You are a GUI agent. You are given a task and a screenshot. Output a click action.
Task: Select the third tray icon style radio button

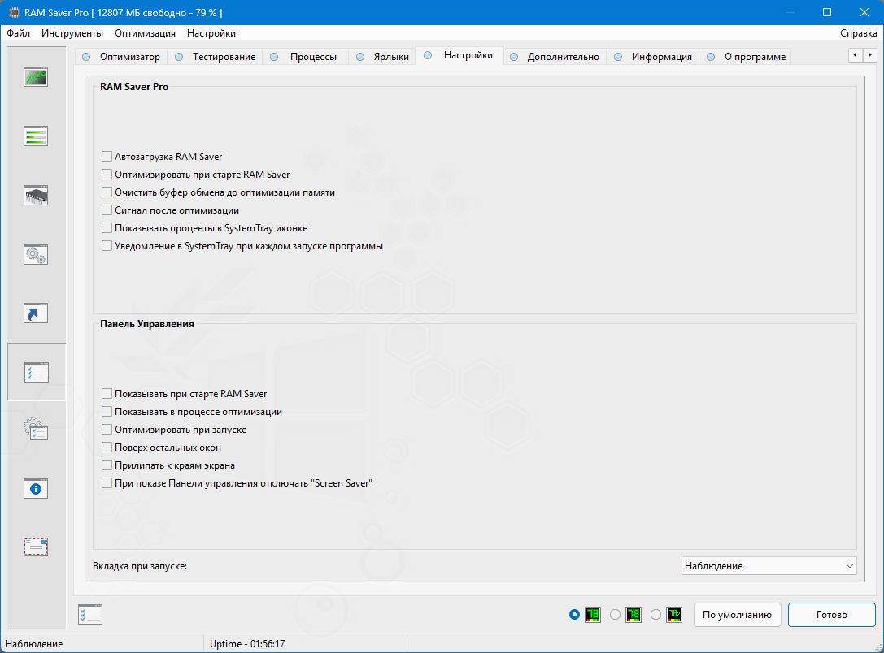655,615
